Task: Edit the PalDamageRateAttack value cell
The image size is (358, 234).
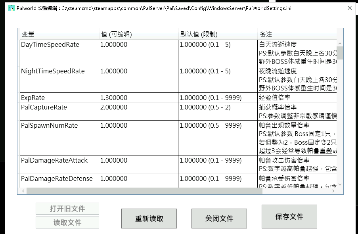Action: coord(139,164)
